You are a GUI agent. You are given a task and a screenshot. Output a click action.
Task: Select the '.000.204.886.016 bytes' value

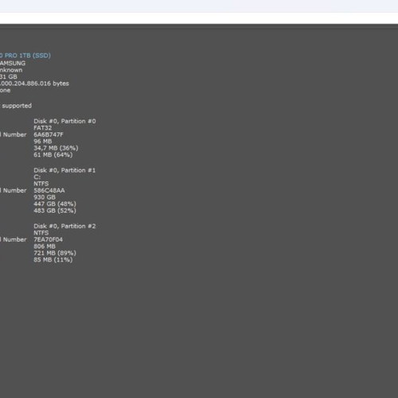(x=34, y=84)
